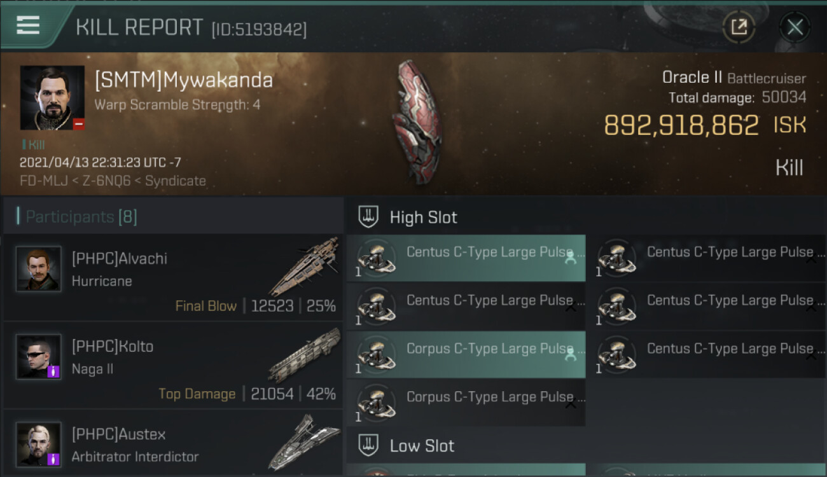Select first highlighted Centus C-Type Large Pulse
The width and height of the screenshot is (827, 477).
pos(466,258)
